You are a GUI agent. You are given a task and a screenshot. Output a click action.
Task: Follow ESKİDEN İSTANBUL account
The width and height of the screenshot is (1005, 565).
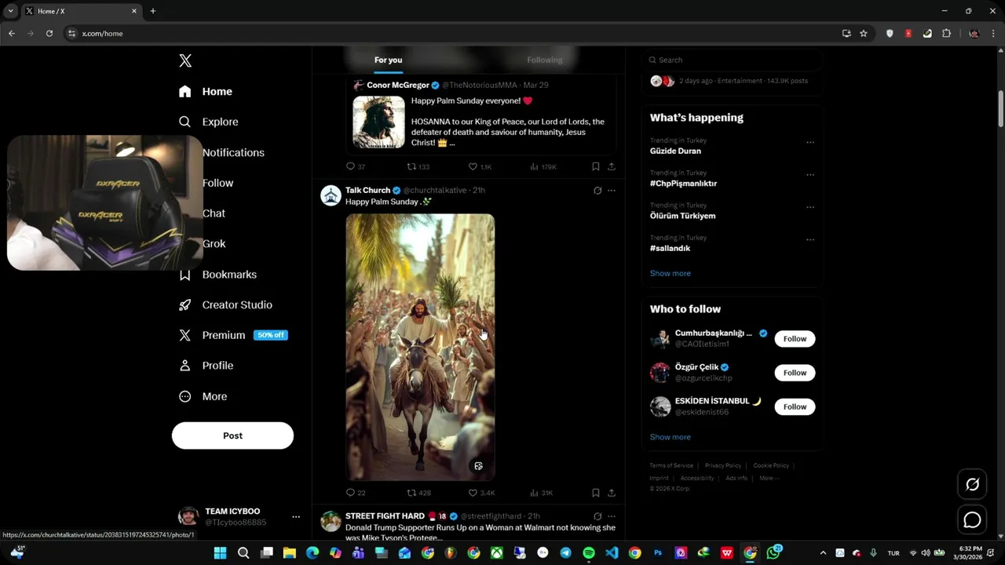tap(795, 406)
